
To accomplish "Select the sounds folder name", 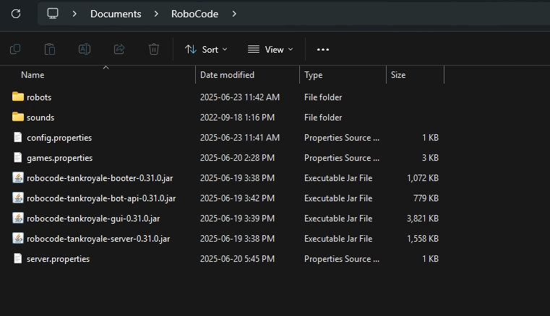I will tap(40, 118).
